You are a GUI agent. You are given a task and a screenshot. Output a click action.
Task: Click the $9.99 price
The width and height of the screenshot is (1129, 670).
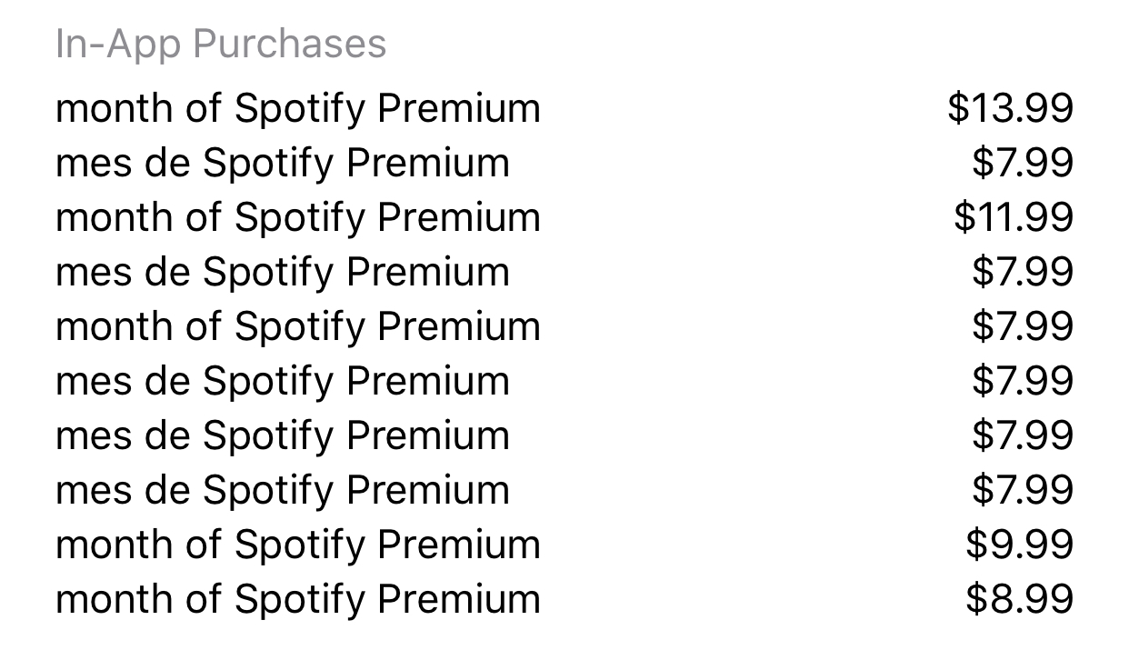point(1019,545)
